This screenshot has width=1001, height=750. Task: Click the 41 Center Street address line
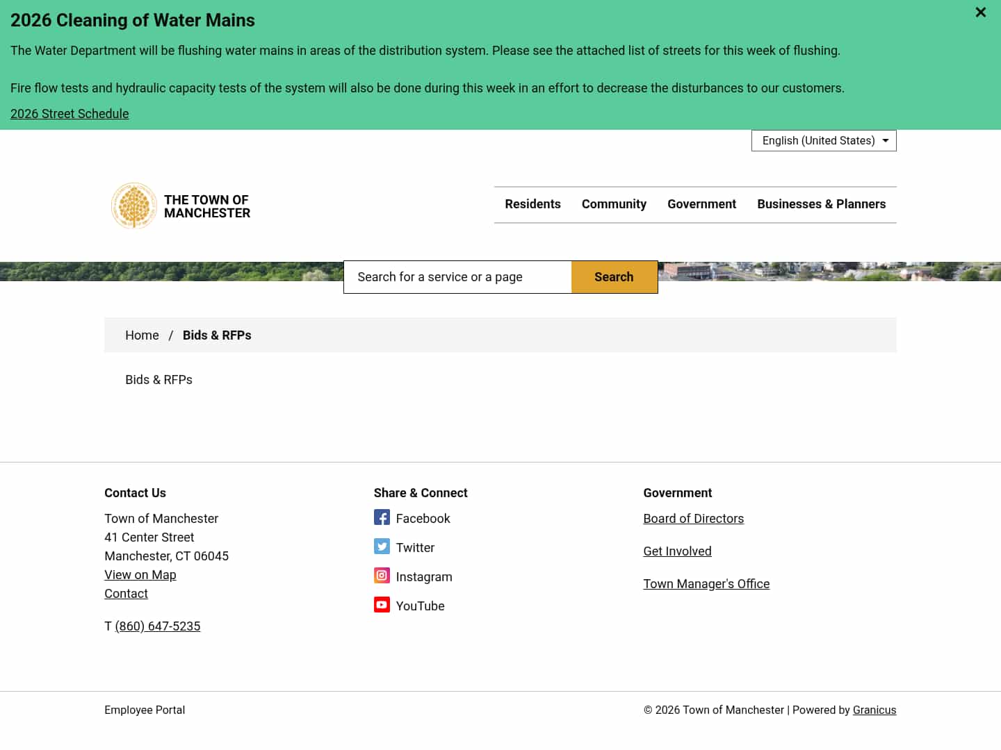pyautogui.click(x=149, y=537)
